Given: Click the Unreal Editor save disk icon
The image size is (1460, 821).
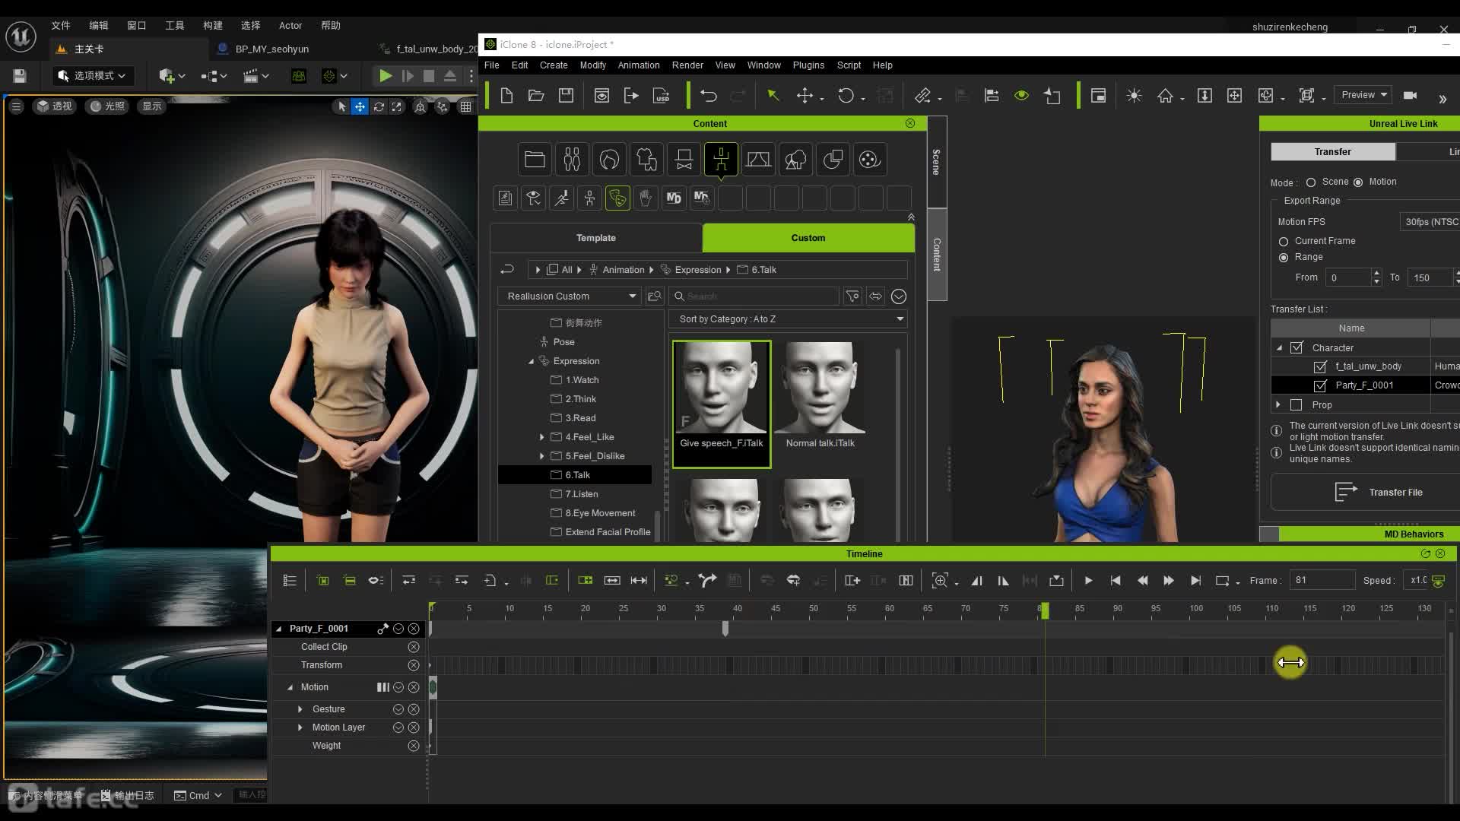Looking at the screenshot, I should pyautogui.click(x=20, y=76).
